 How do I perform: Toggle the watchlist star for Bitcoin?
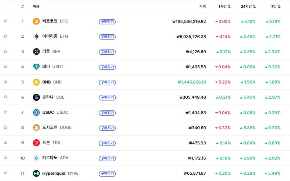[6, 21]
